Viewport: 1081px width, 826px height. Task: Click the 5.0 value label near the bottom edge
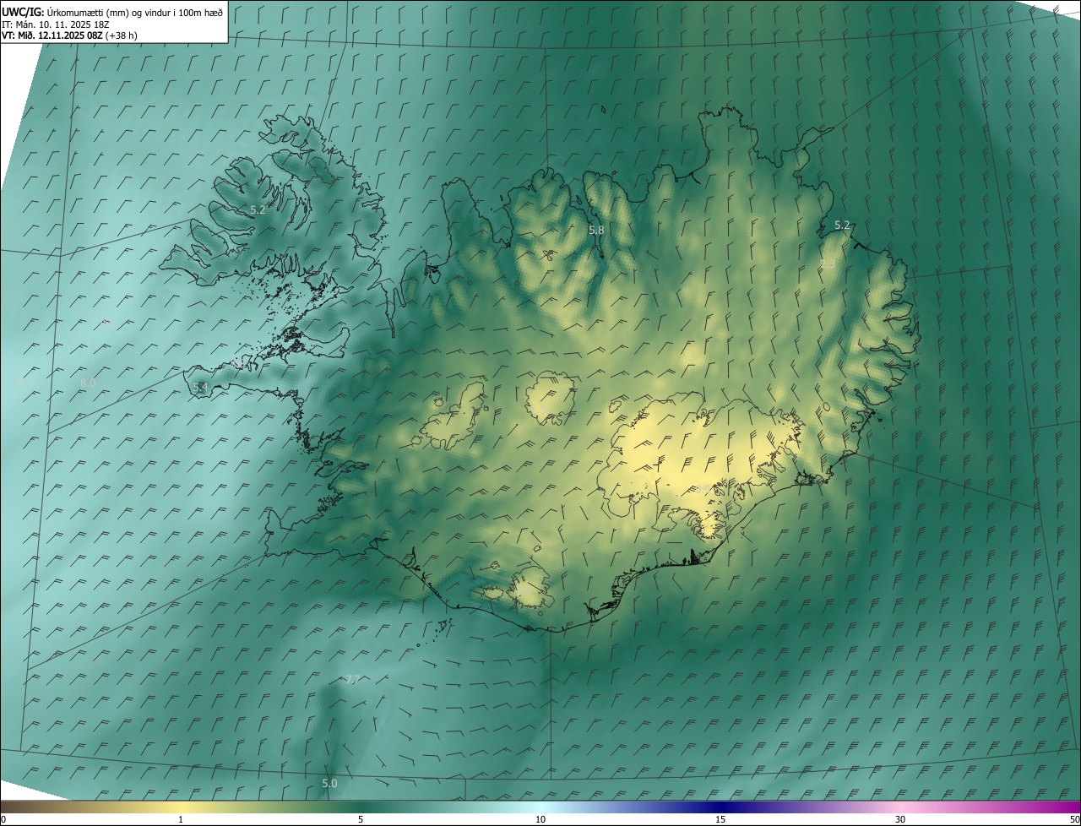coord(329,784)
